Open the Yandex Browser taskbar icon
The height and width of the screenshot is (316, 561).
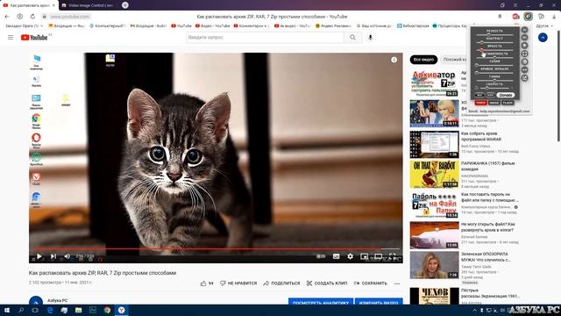121,310
